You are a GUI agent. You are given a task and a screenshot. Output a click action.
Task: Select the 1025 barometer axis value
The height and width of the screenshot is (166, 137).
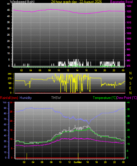129,11
